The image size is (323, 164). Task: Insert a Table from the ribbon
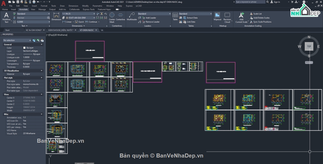[175, 17]
